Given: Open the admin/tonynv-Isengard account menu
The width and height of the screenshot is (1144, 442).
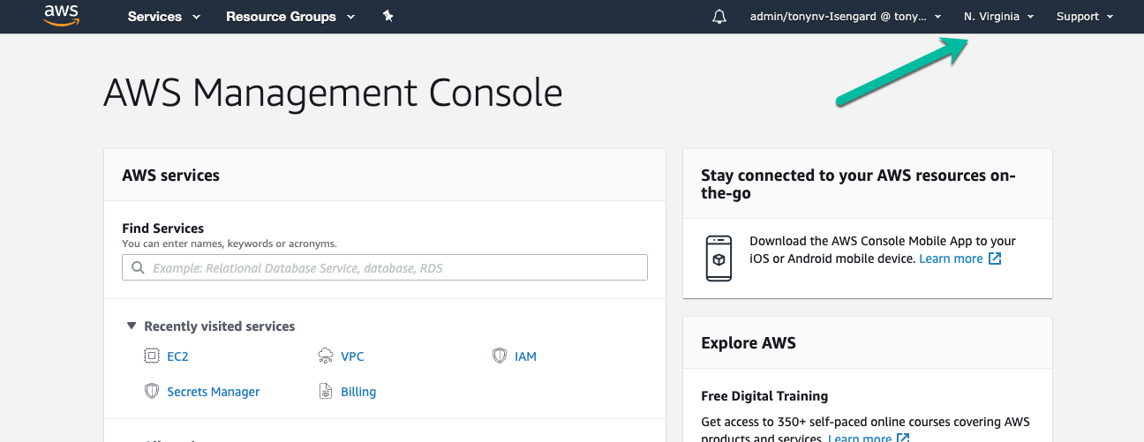Looking at the screenshot, I should [846, 17].
